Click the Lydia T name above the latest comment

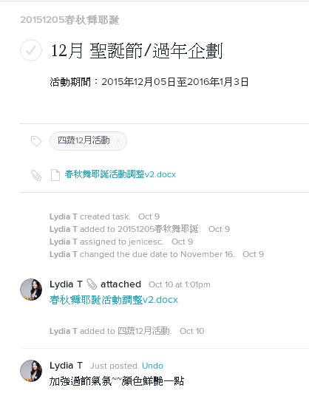[x=67, y=365]
